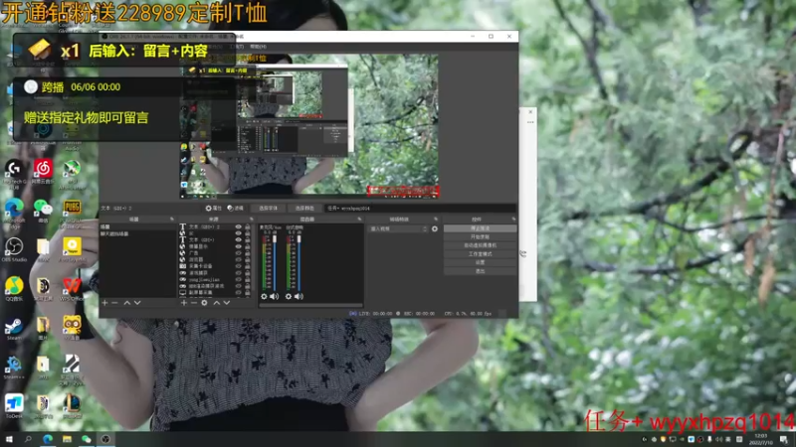This screenshot has height=447, width=796.
Task: Open settings gear for the second mixer channel
Action: point(289,296)
